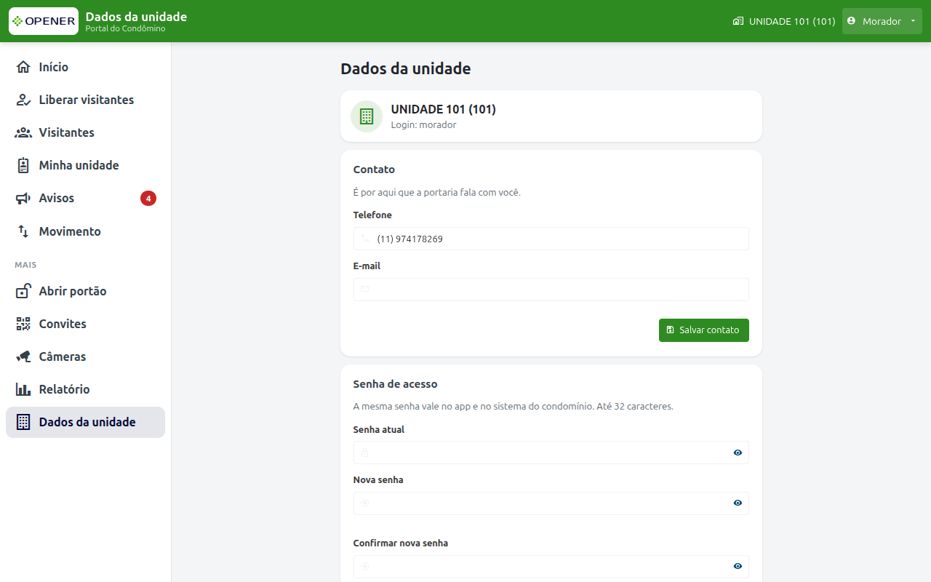
Task: Go to the Início menu item
Action: tap(86, 67)
